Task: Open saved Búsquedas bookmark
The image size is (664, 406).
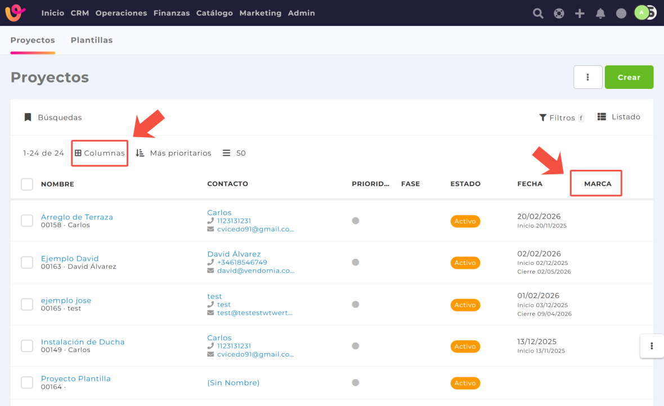Action: (53, 118)
